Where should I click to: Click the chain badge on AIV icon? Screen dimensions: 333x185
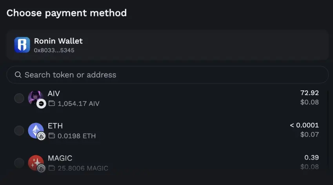point(41,104)
